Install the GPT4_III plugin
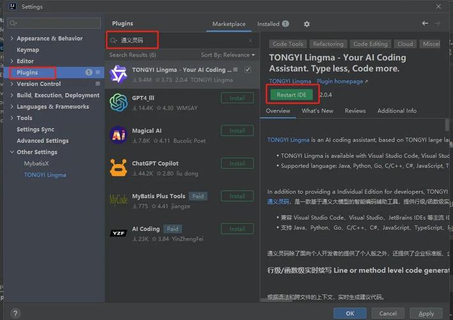This screenshot has width=453, height=320. (237, 98)
